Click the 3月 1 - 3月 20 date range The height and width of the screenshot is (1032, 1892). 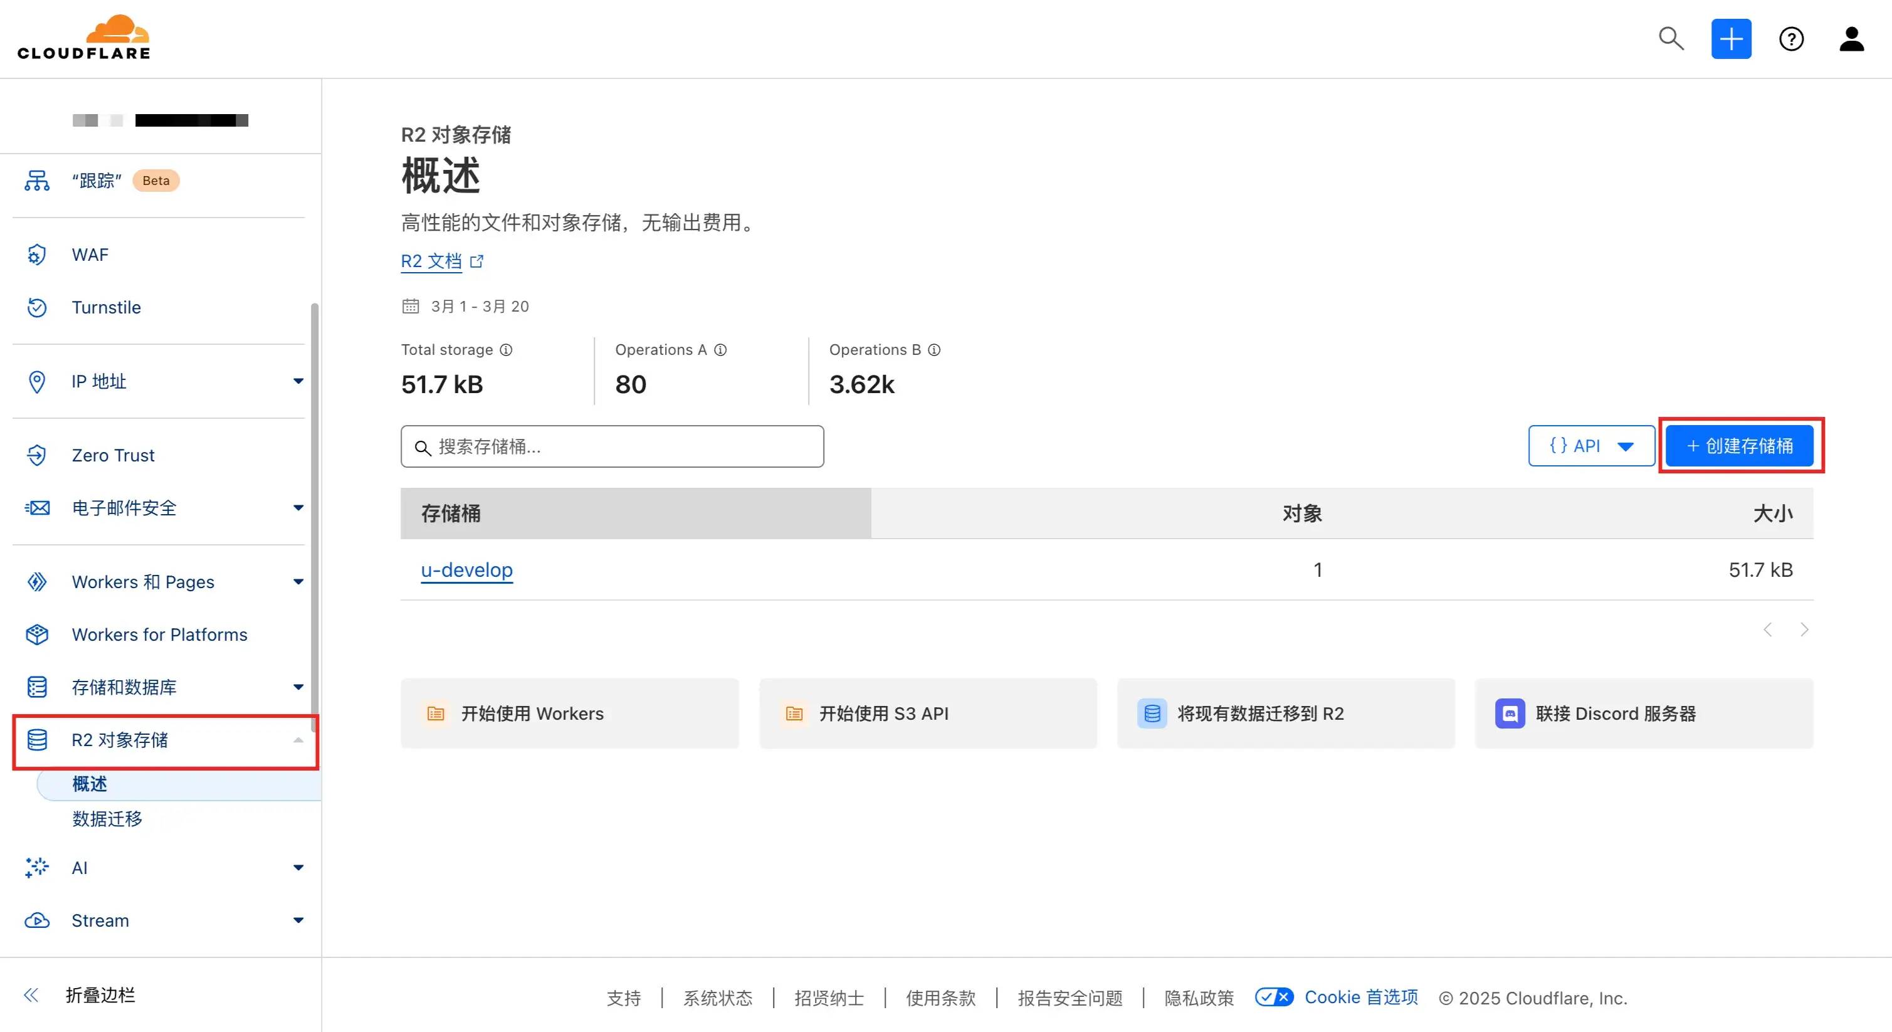(480, 305)
